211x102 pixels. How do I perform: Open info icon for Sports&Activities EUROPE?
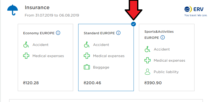point(163,37)
